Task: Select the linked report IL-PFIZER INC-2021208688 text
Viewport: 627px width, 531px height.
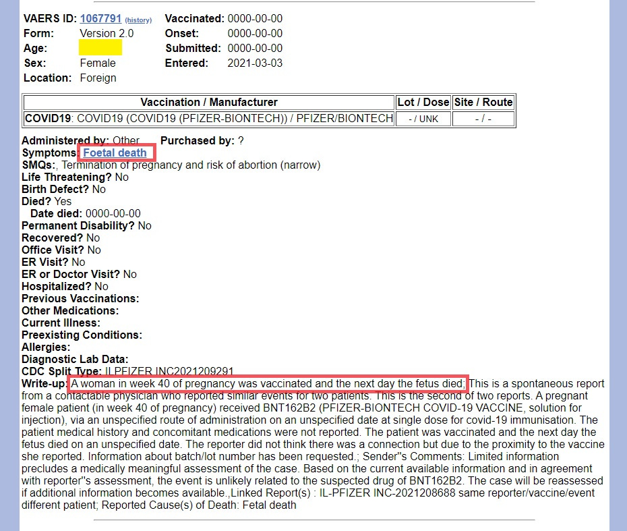Action: (388, 493)
